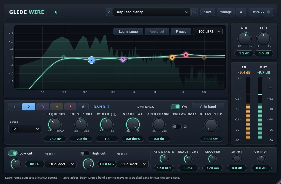Image resolution: width=281 pixels, height=184 pixels.
Task: Click the Learn range button
Action: [x=128, y=31]
